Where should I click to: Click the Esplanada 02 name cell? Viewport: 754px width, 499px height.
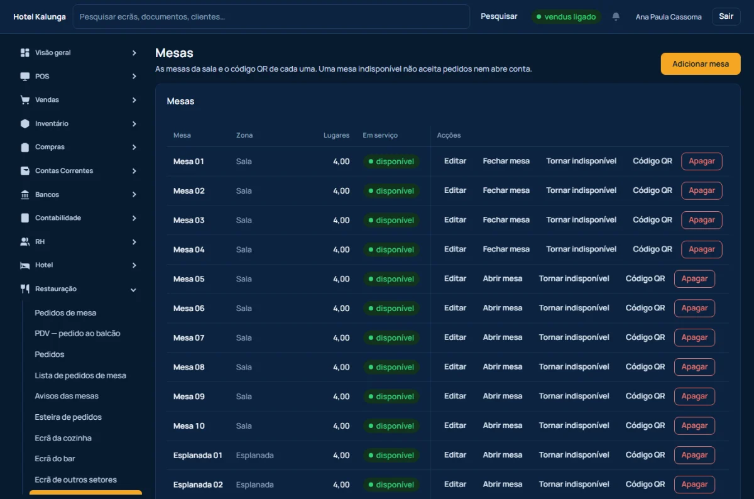[198, 485]
